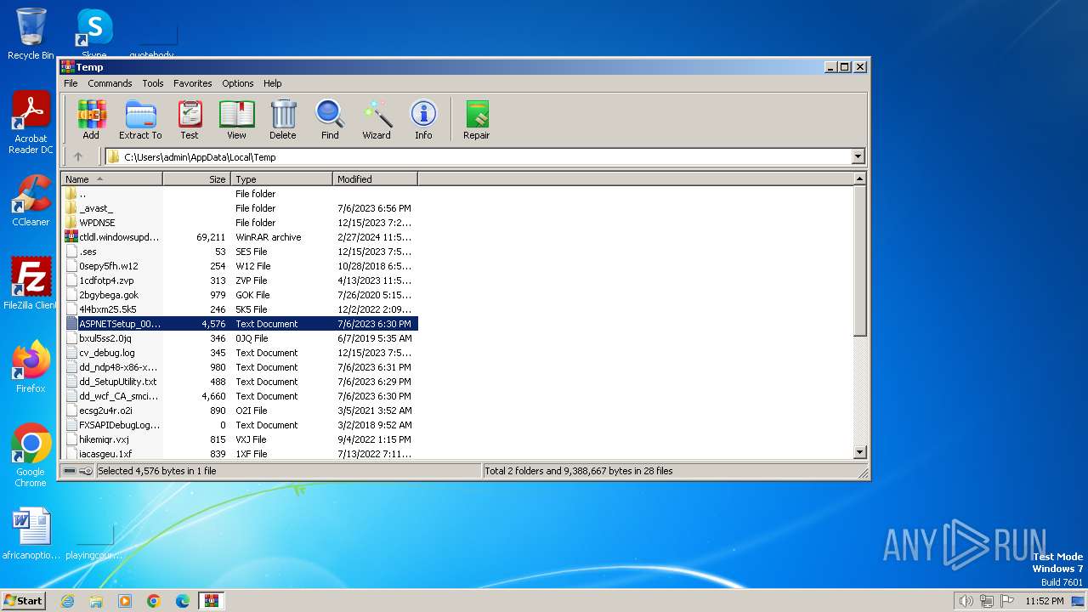1088x612 pixels.
Task: Click the Find magnifier icon
Action: pos(330,119)
